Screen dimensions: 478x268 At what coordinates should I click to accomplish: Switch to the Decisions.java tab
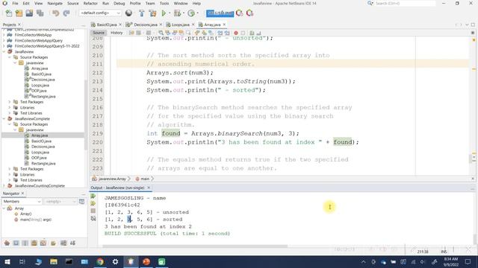(x=145, y=25)
